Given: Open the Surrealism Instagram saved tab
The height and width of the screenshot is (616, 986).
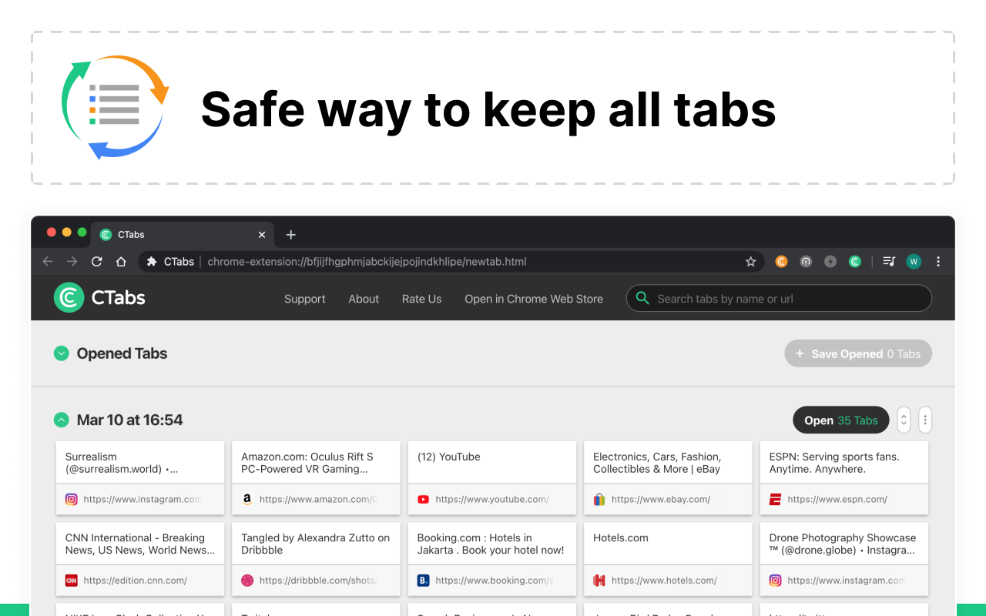Looking at the screenshot, I should 140,477.
